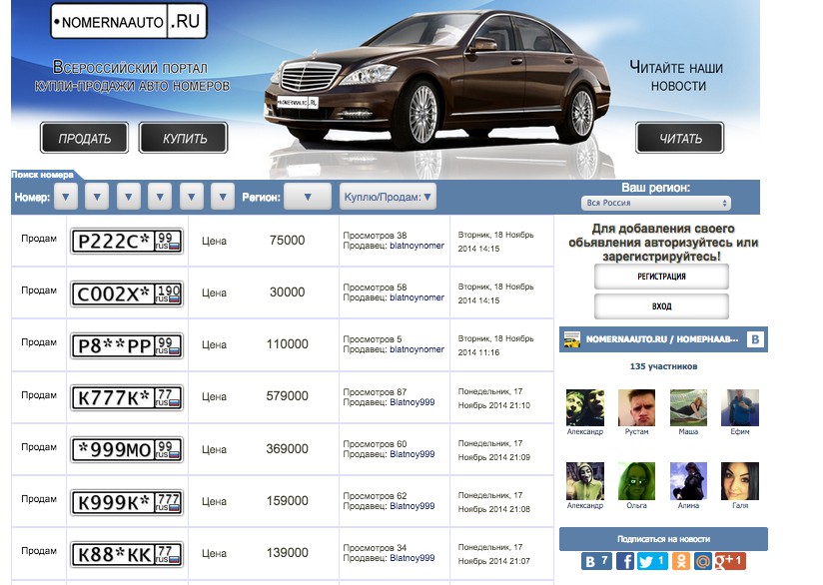This screenshot has width=823, height=585.
Task: Click the P222C* 99 license plate
Action: click(127, 242)
